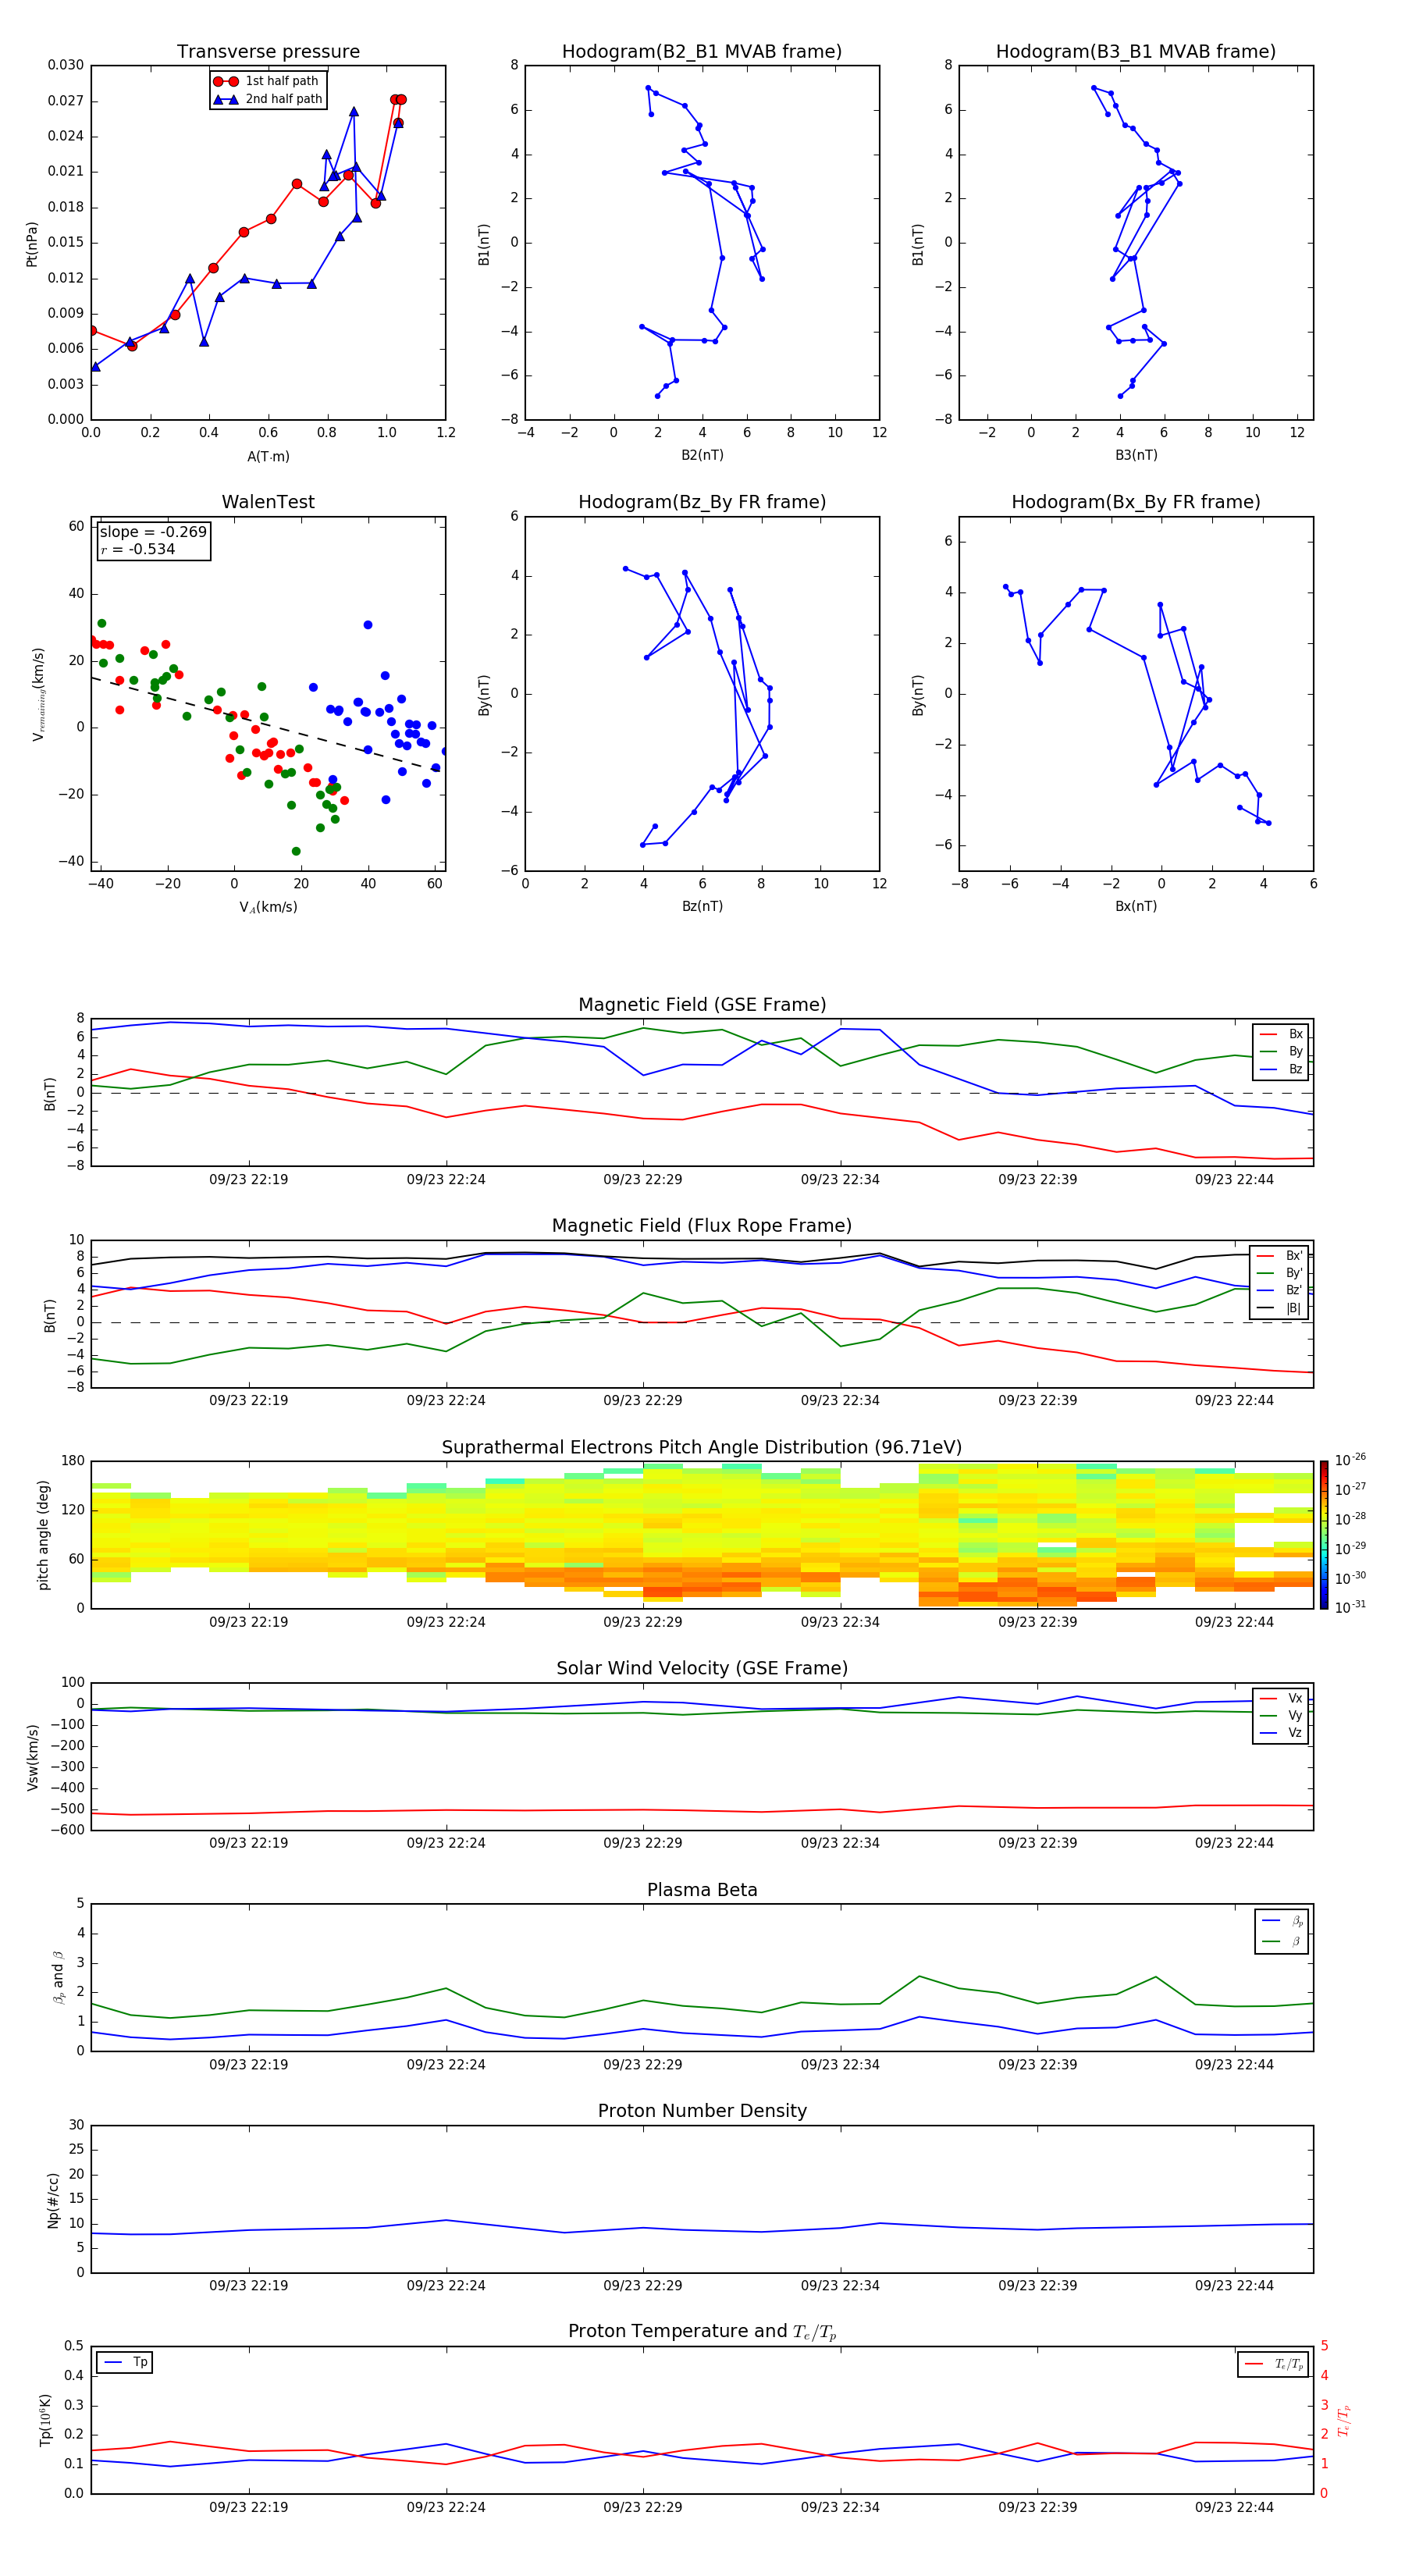Select the red Bx legend entry in GSE plot
Image resolution: width=1405 pixels, height=2576 pixels.
[1281, 1034]
